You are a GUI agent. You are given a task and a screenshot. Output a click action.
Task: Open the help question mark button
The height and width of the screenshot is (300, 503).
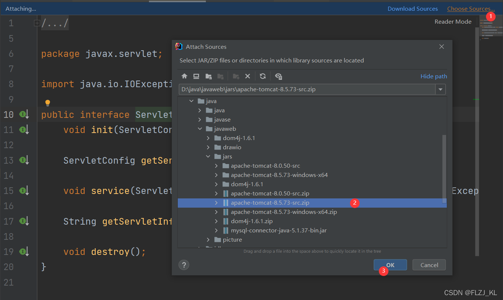coord(184,265)
